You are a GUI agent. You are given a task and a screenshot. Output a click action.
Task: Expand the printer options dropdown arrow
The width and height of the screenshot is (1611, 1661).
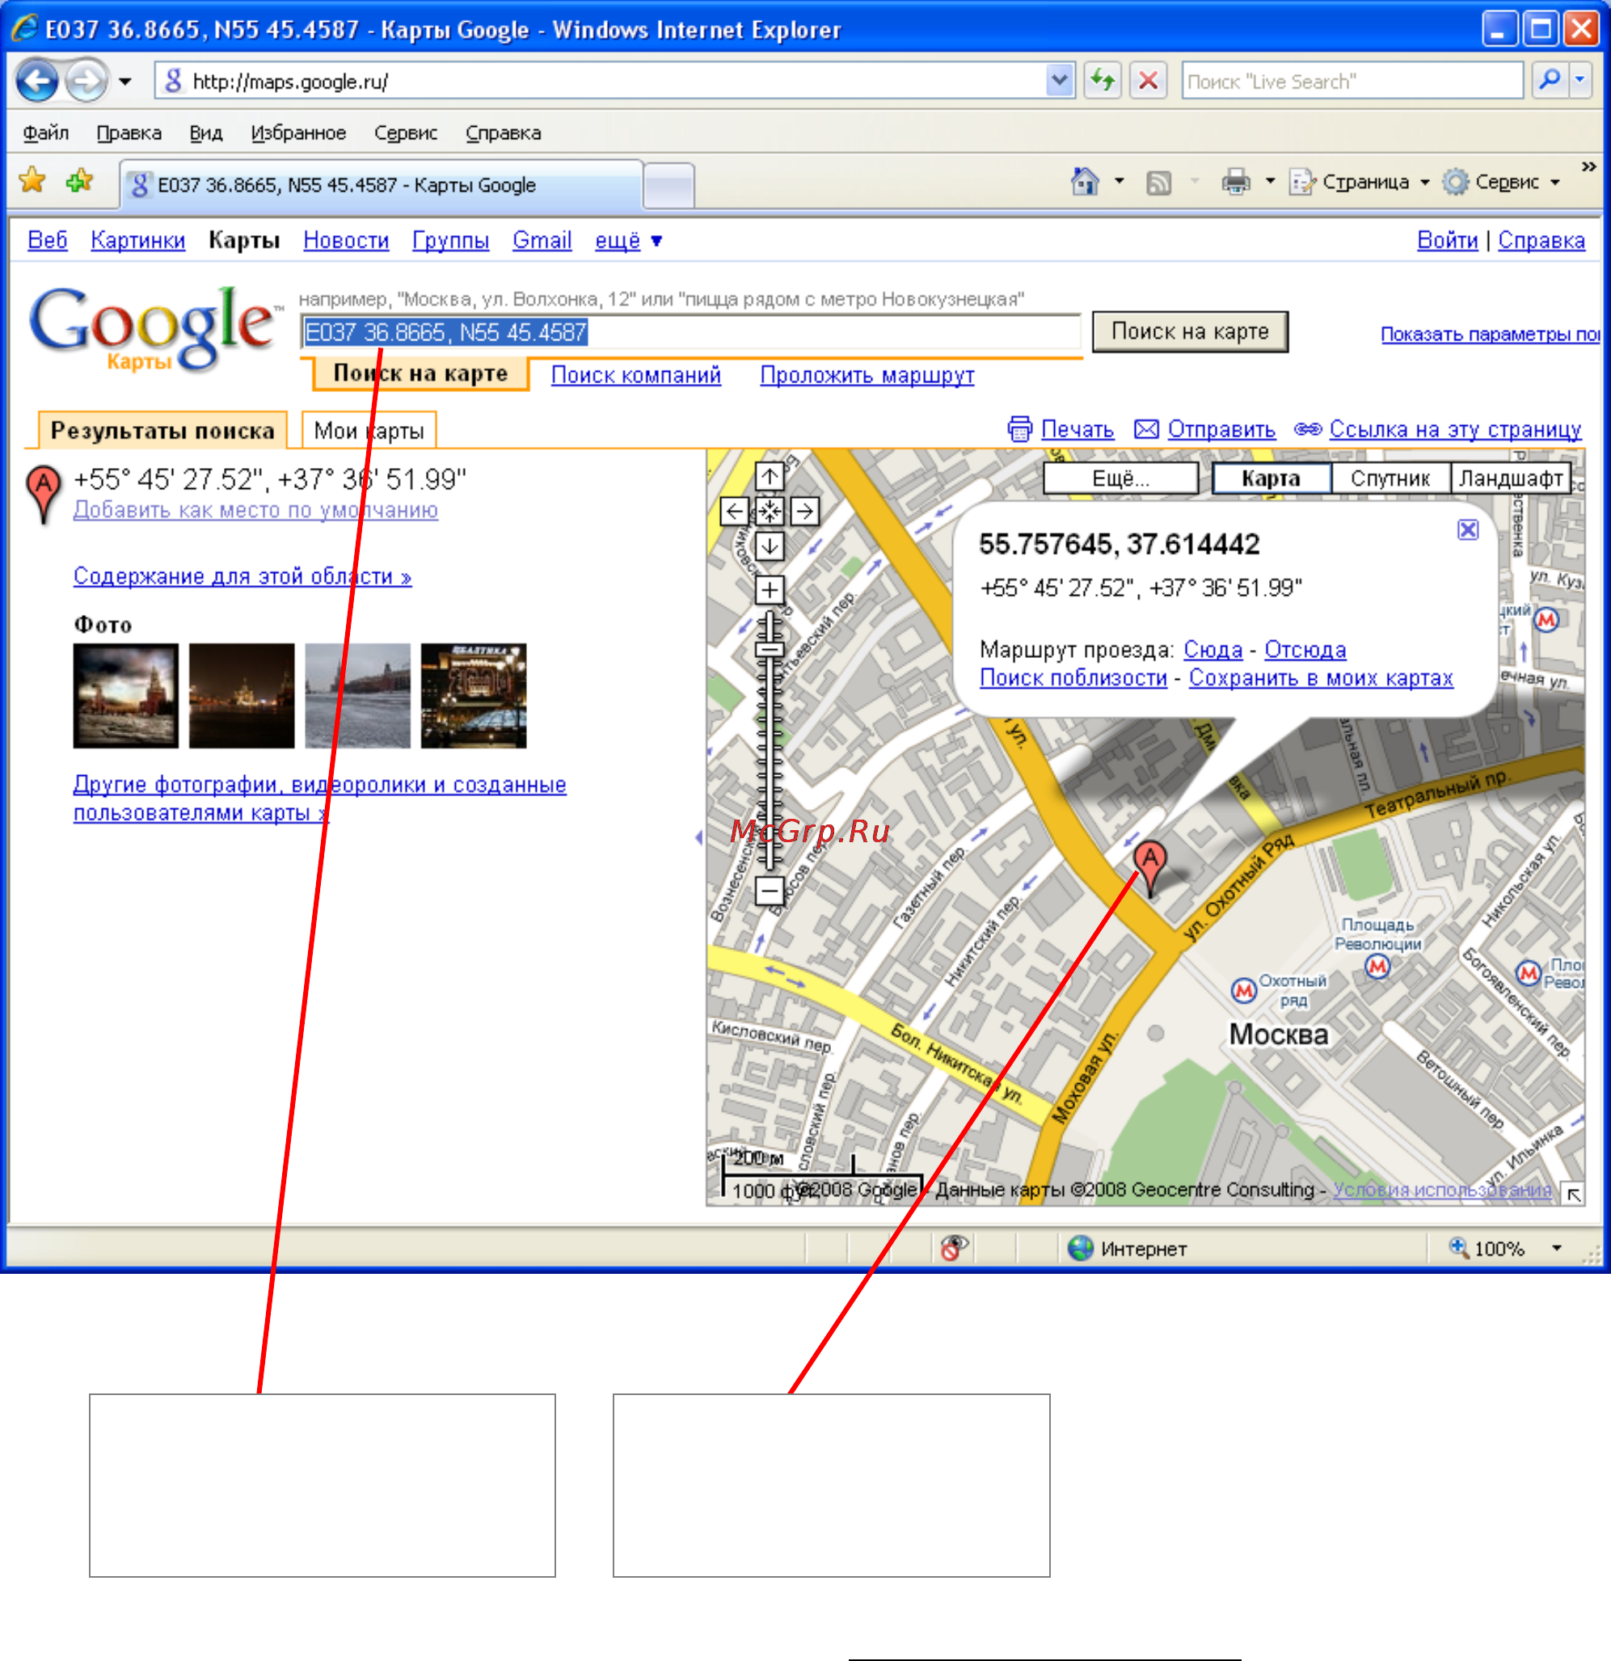pyautogui.click(x=1269, y=181)
